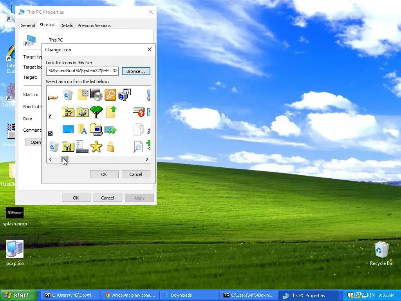The height and width of the screenshot is (301, 401).
Task: Select the small shortcut arrow overlay icon
Action: pyautogui.click(x=50, y=116)
